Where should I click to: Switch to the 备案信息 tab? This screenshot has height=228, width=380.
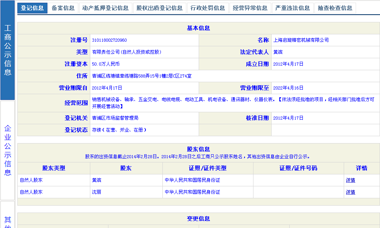coord(63,8)
